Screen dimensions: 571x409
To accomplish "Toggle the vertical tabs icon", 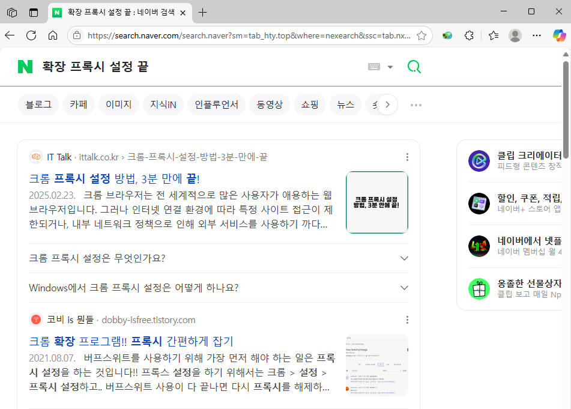I will click(x=34, y=13).
